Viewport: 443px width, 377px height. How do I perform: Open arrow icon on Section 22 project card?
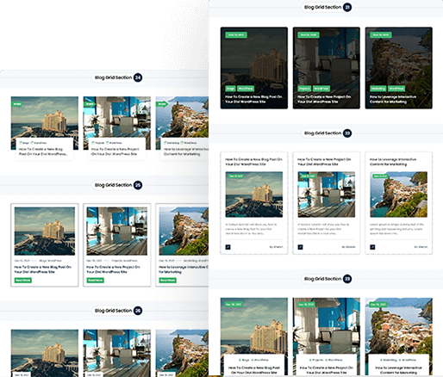[300, 247]
